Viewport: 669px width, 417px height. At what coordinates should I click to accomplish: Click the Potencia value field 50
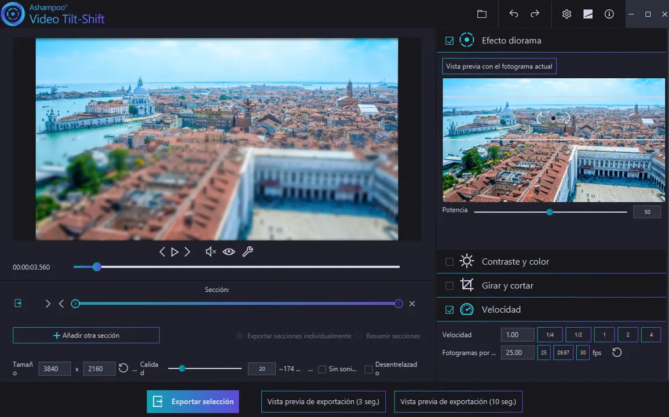[x=647, y=212]
